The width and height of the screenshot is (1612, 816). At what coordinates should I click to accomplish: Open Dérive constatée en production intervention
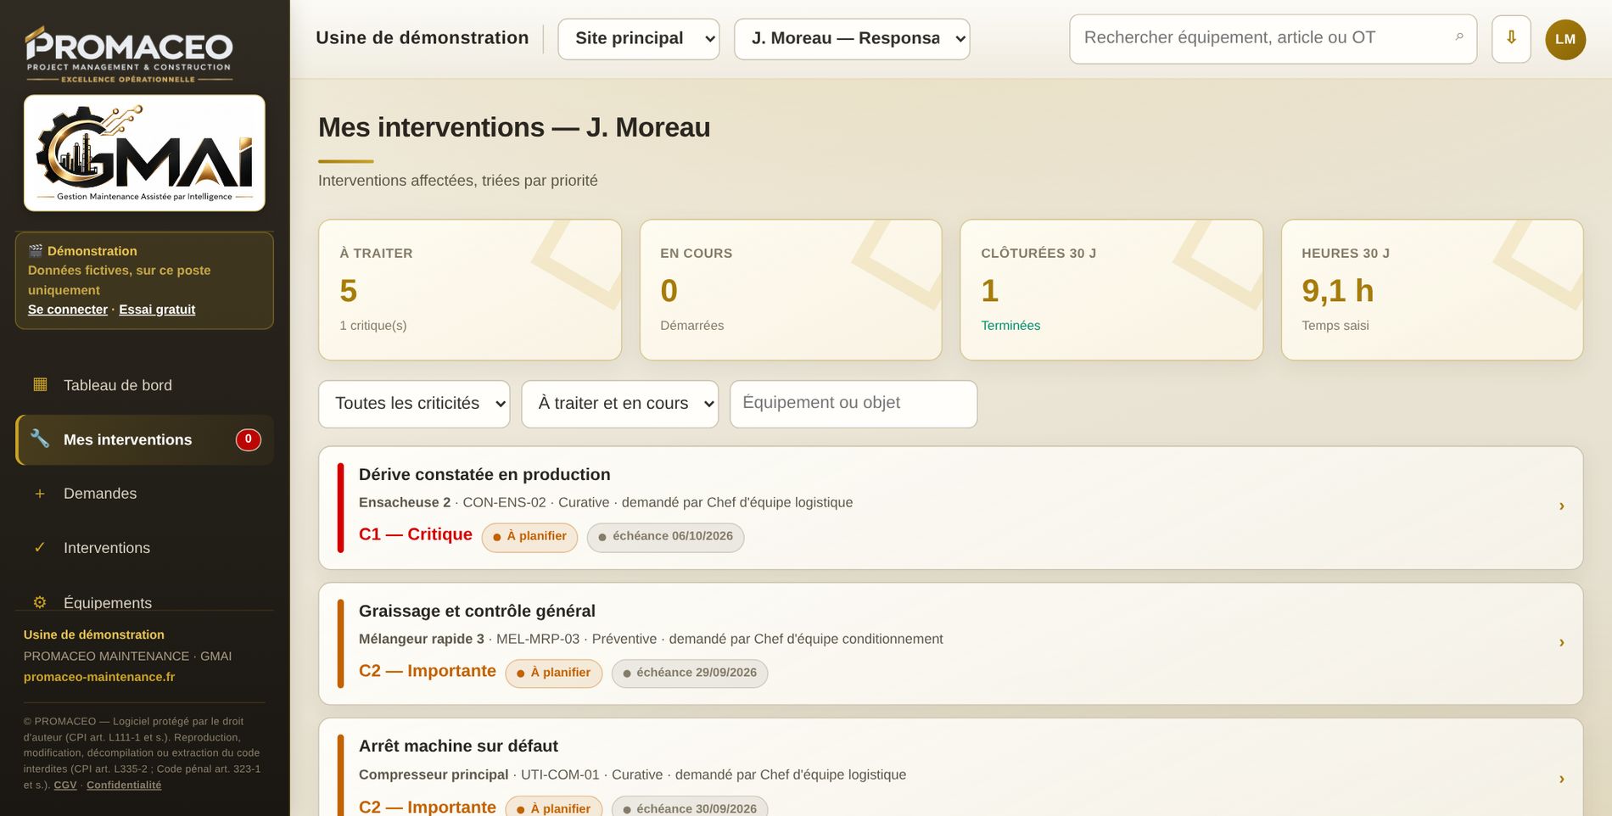pos(951,508)
